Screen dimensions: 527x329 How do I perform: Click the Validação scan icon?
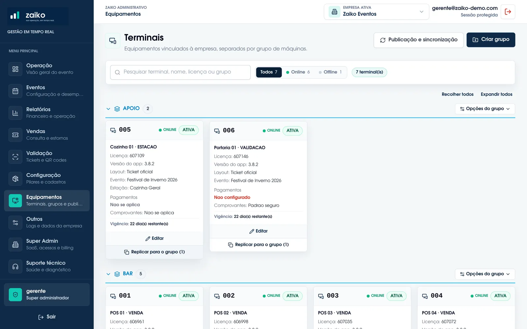(x=15, y=157)
